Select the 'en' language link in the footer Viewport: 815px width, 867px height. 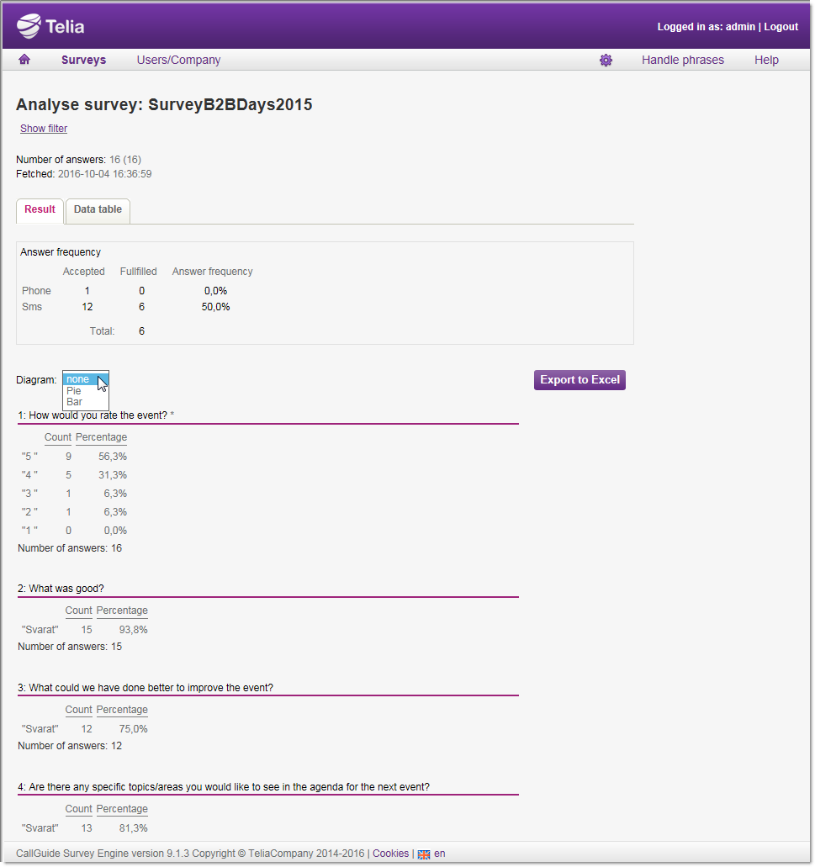(440, 854)
